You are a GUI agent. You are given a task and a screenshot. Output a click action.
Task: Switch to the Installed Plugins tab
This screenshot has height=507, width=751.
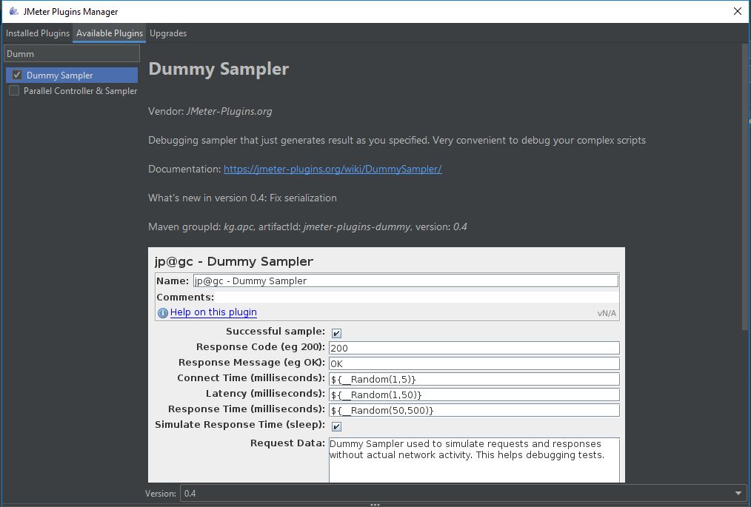[x=38, y=33]
